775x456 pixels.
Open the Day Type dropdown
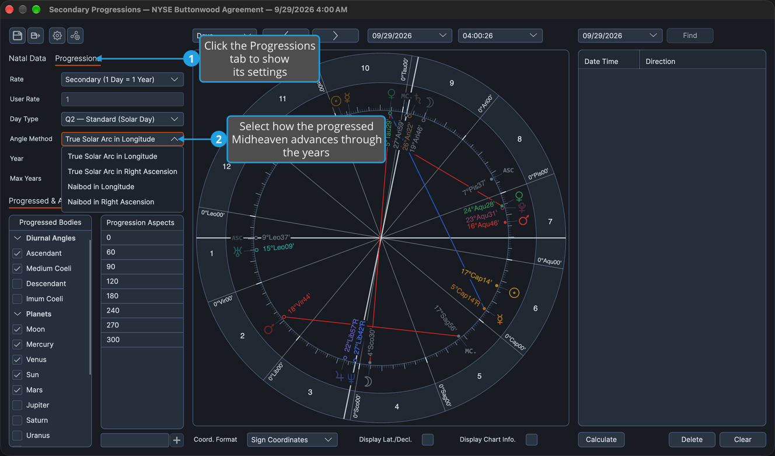(123, 119)
